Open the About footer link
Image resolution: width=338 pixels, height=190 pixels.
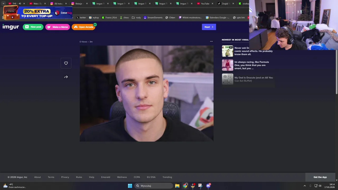[37, 177]
